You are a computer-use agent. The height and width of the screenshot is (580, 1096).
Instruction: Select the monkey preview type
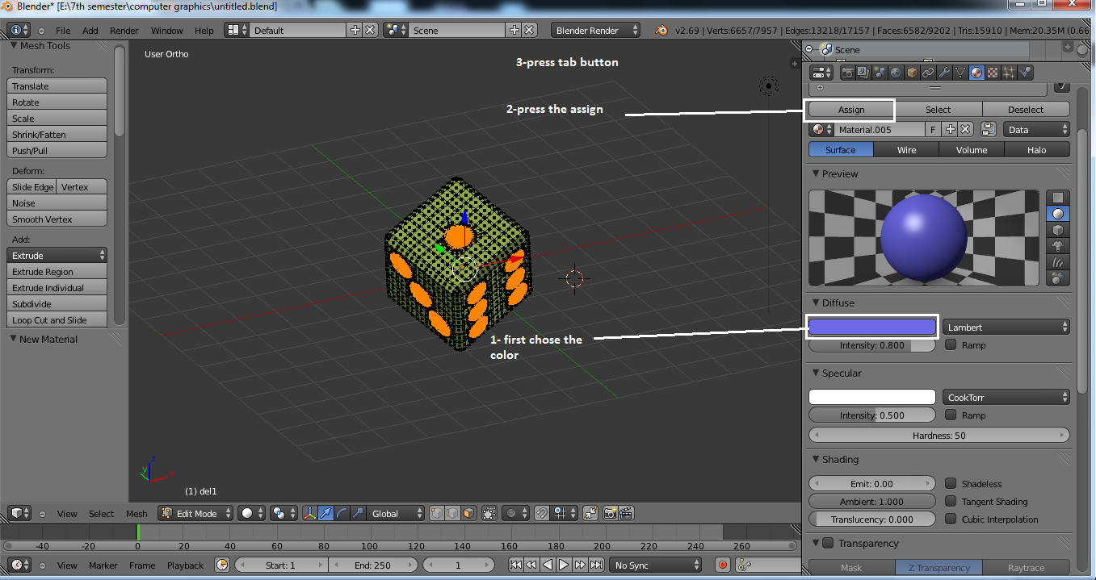tap(1058, 246)
